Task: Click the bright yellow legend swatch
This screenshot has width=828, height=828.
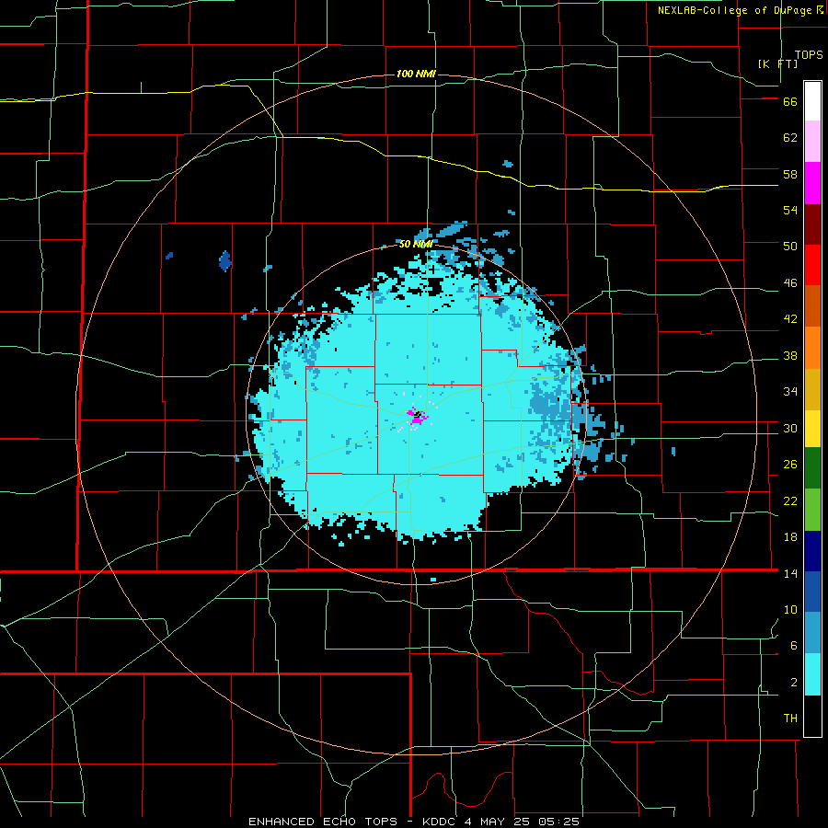Action: (x=812, y=428)
